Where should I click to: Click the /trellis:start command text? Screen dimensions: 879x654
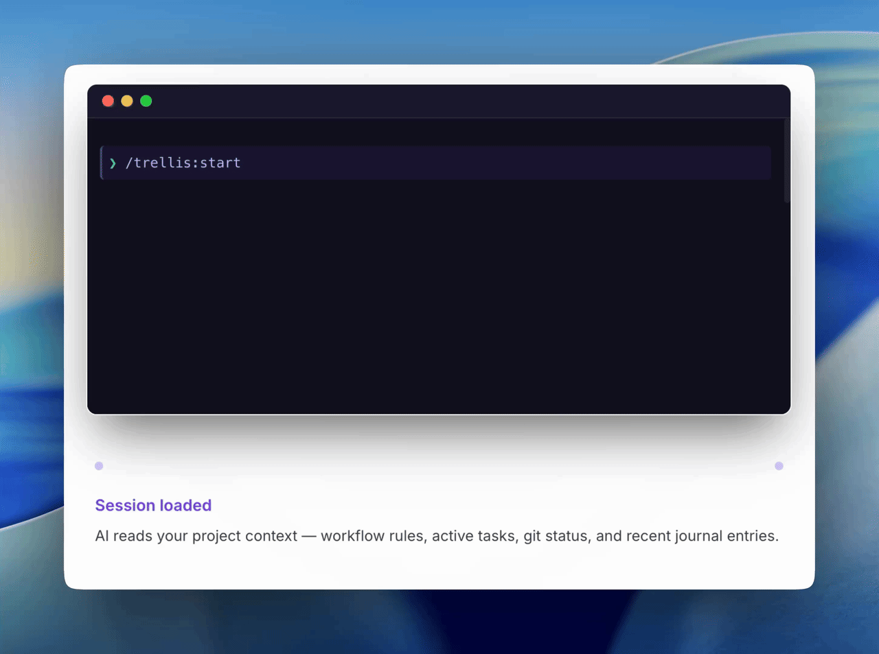[183, 163]
